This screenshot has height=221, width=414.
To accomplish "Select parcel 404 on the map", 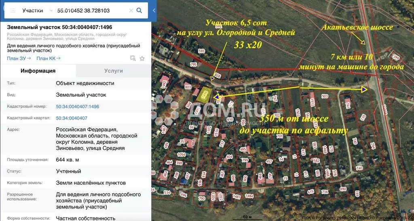I will pyautogui.click(x=229, y=157).
